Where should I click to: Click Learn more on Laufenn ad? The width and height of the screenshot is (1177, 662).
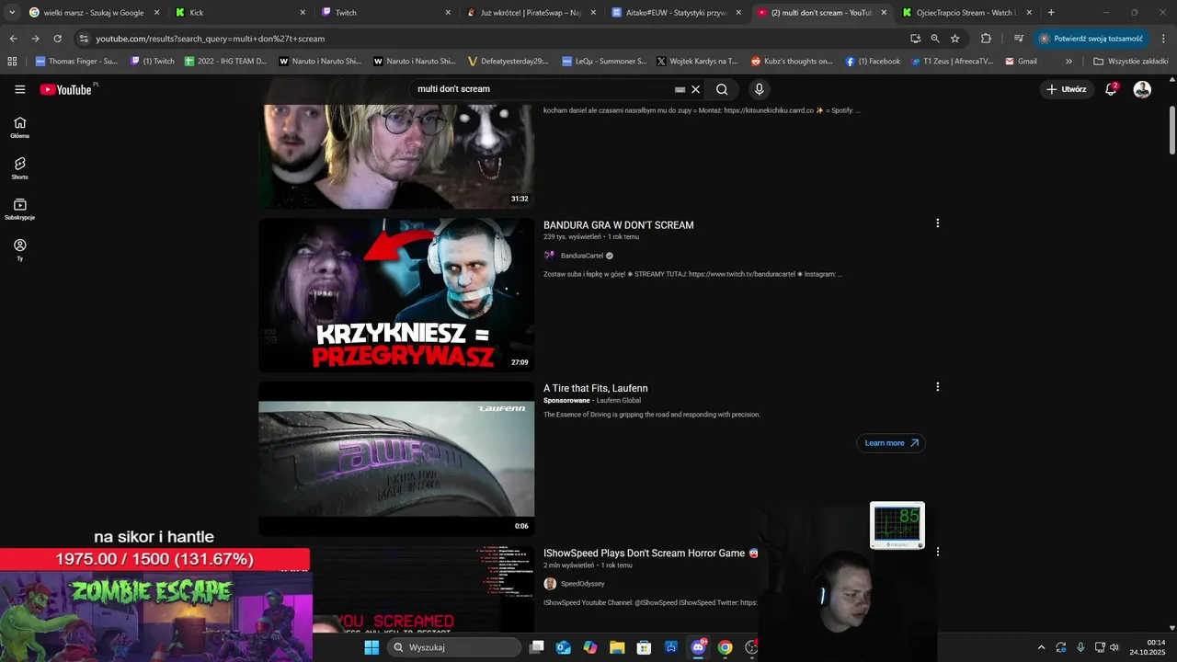coord(891,443)
